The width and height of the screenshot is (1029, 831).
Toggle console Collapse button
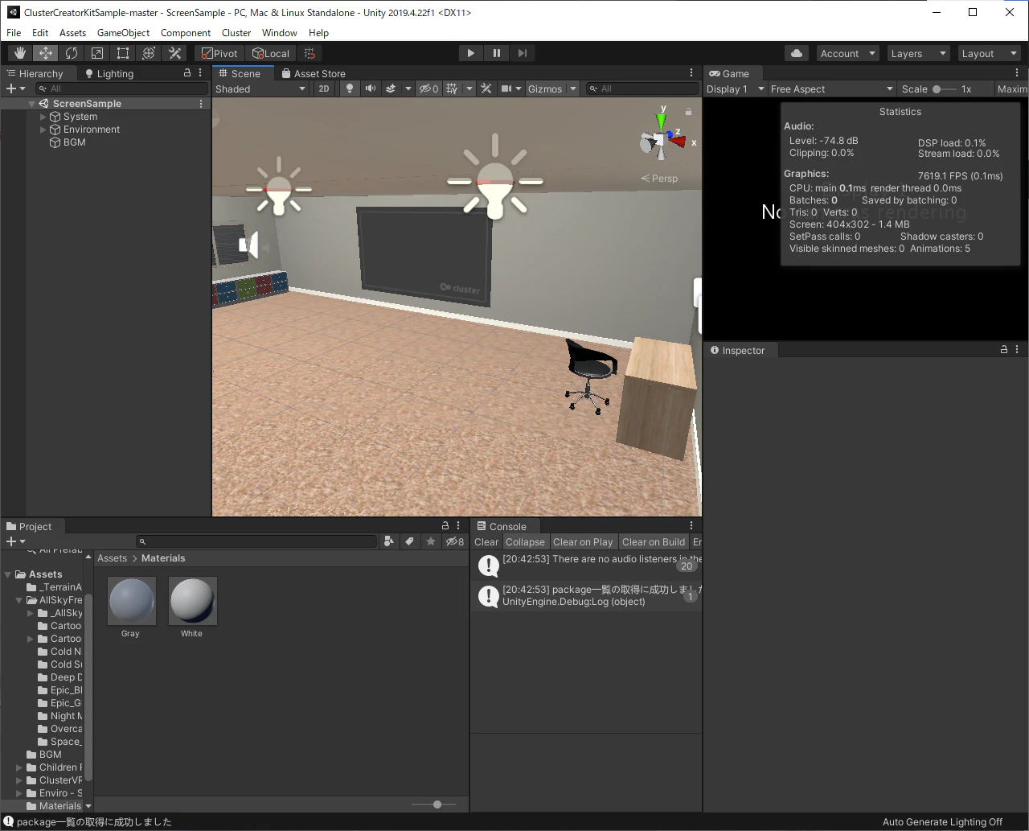[525, 542]
